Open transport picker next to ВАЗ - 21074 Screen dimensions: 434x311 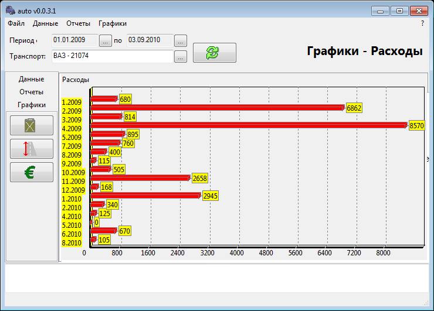[x=181, y=57]
